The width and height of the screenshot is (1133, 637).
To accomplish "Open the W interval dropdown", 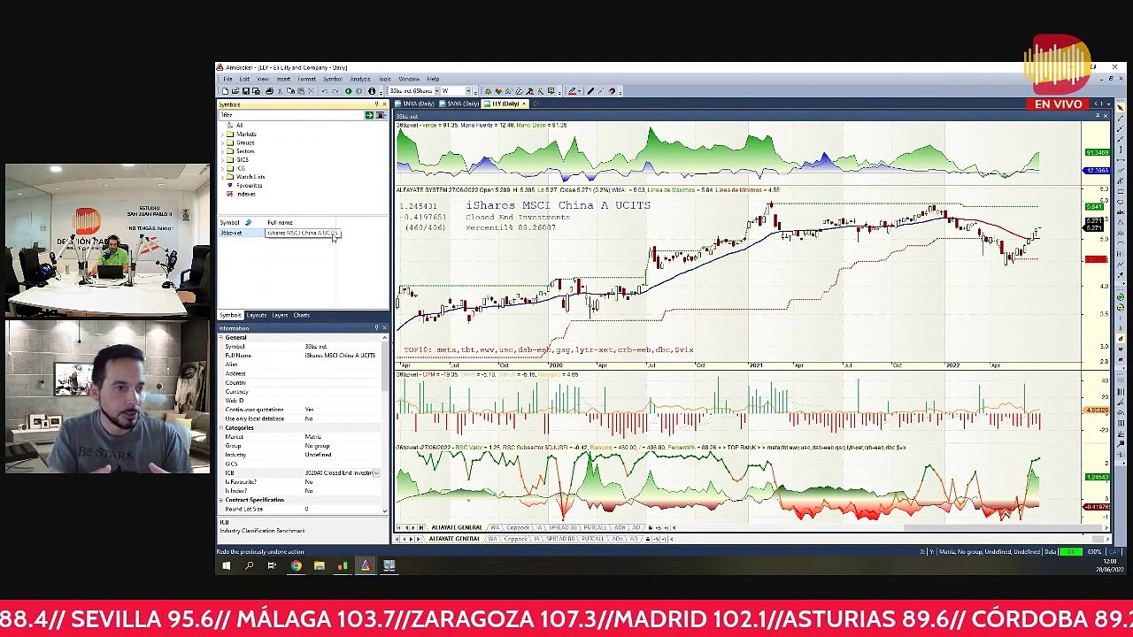I will 468,91.
